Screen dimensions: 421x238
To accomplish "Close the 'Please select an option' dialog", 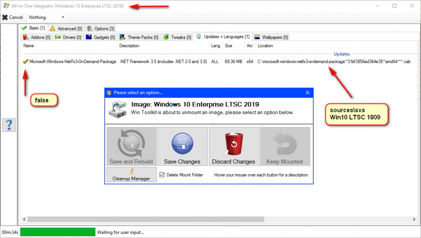I will point(307,93).
